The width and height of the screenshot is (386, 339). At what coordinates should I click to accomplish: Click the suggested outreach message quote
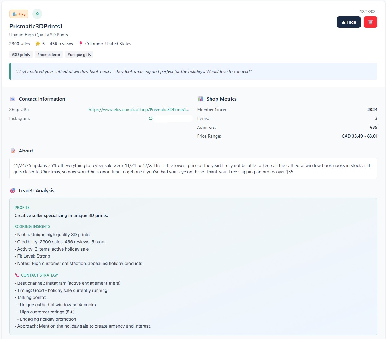pyautogui.click(x=134, y=71)
